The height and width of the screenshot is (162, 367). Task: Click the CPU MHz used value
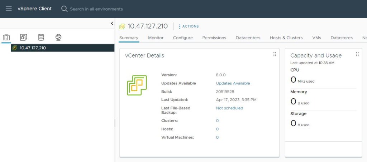tap(302, 80)
